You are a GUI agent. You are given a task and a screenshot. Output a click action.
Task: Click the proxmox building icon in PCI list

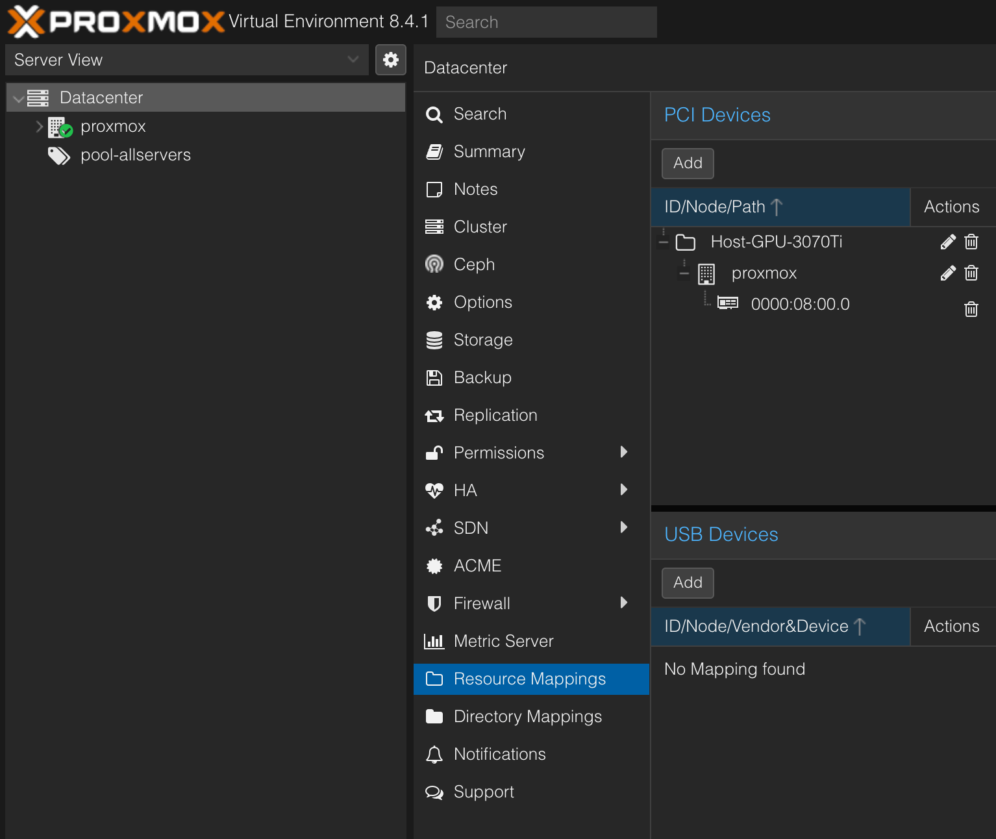pos(706,274)
